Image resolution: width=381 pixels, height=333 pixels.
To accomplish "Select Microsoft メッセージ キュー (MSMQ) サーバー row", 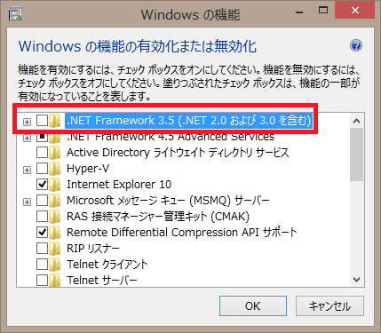I will (x=168, y=201).
